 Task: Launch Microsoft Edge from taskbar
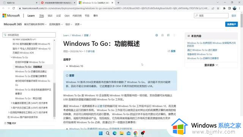pyautogui.click(x=115, y=133)
